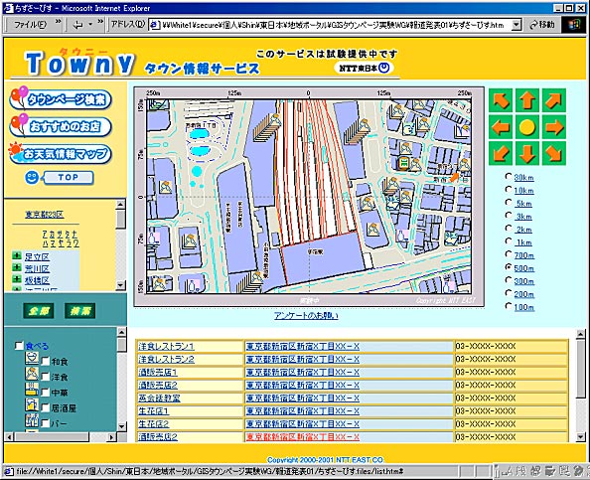Click the Windows logo throbber icon
Screen dimensions: 590x480
pyautogui.click(x=574, y=25)
